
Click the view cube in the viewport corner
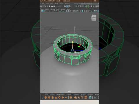coord(94,18)
